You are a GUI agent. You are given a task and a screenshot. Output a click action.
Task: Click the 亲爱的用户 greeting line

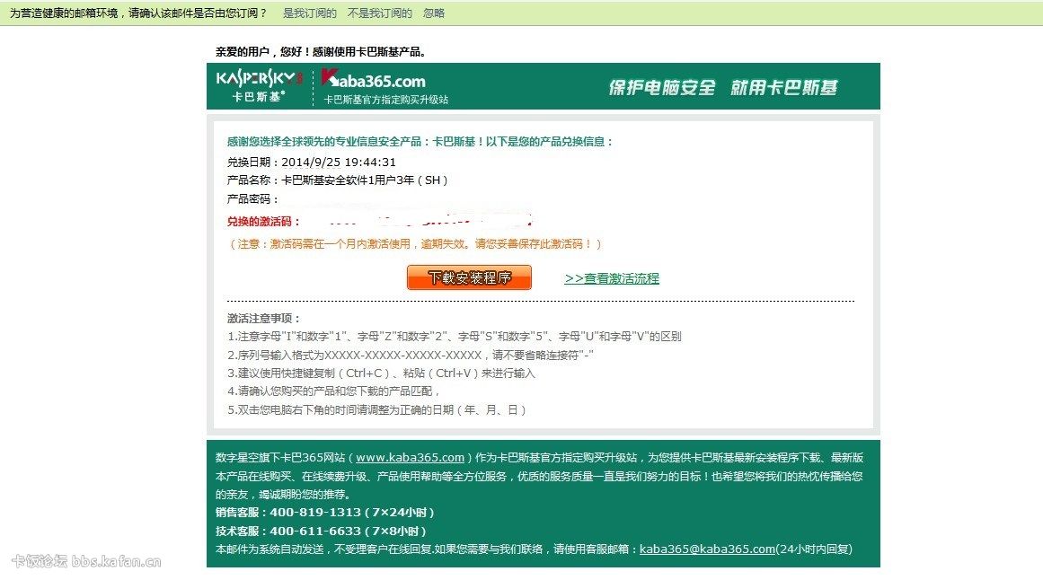[321, 52]
